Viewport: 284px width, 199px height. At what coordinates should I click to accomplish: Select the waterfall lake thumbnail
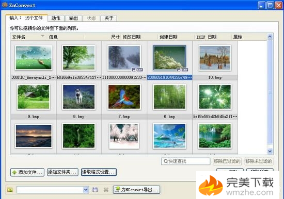click(215, 136)
